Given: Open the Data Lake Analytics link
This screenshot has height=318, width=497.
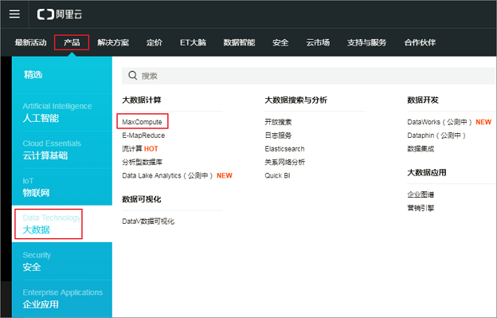Looking at the screenshot, I should click(x=177, y=175).
